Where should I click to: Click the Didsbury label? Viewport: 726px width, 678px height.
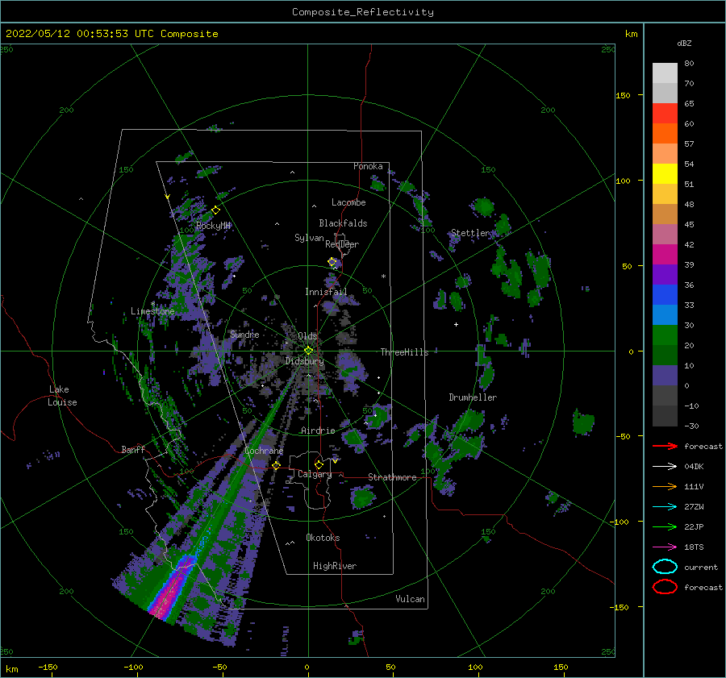click(x=304, y=361)
